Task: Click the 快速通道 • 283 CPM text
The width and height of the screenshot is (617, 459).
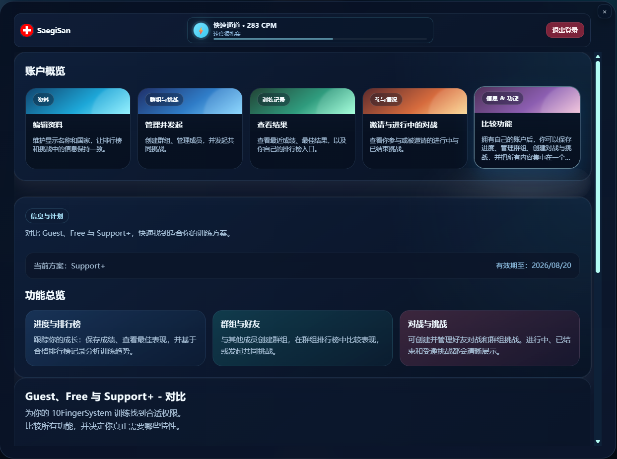Action: point(245,25)
